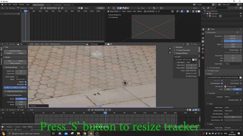Toggle the Normalize checkbox
The image size is (243, 136).
point(25,84)
